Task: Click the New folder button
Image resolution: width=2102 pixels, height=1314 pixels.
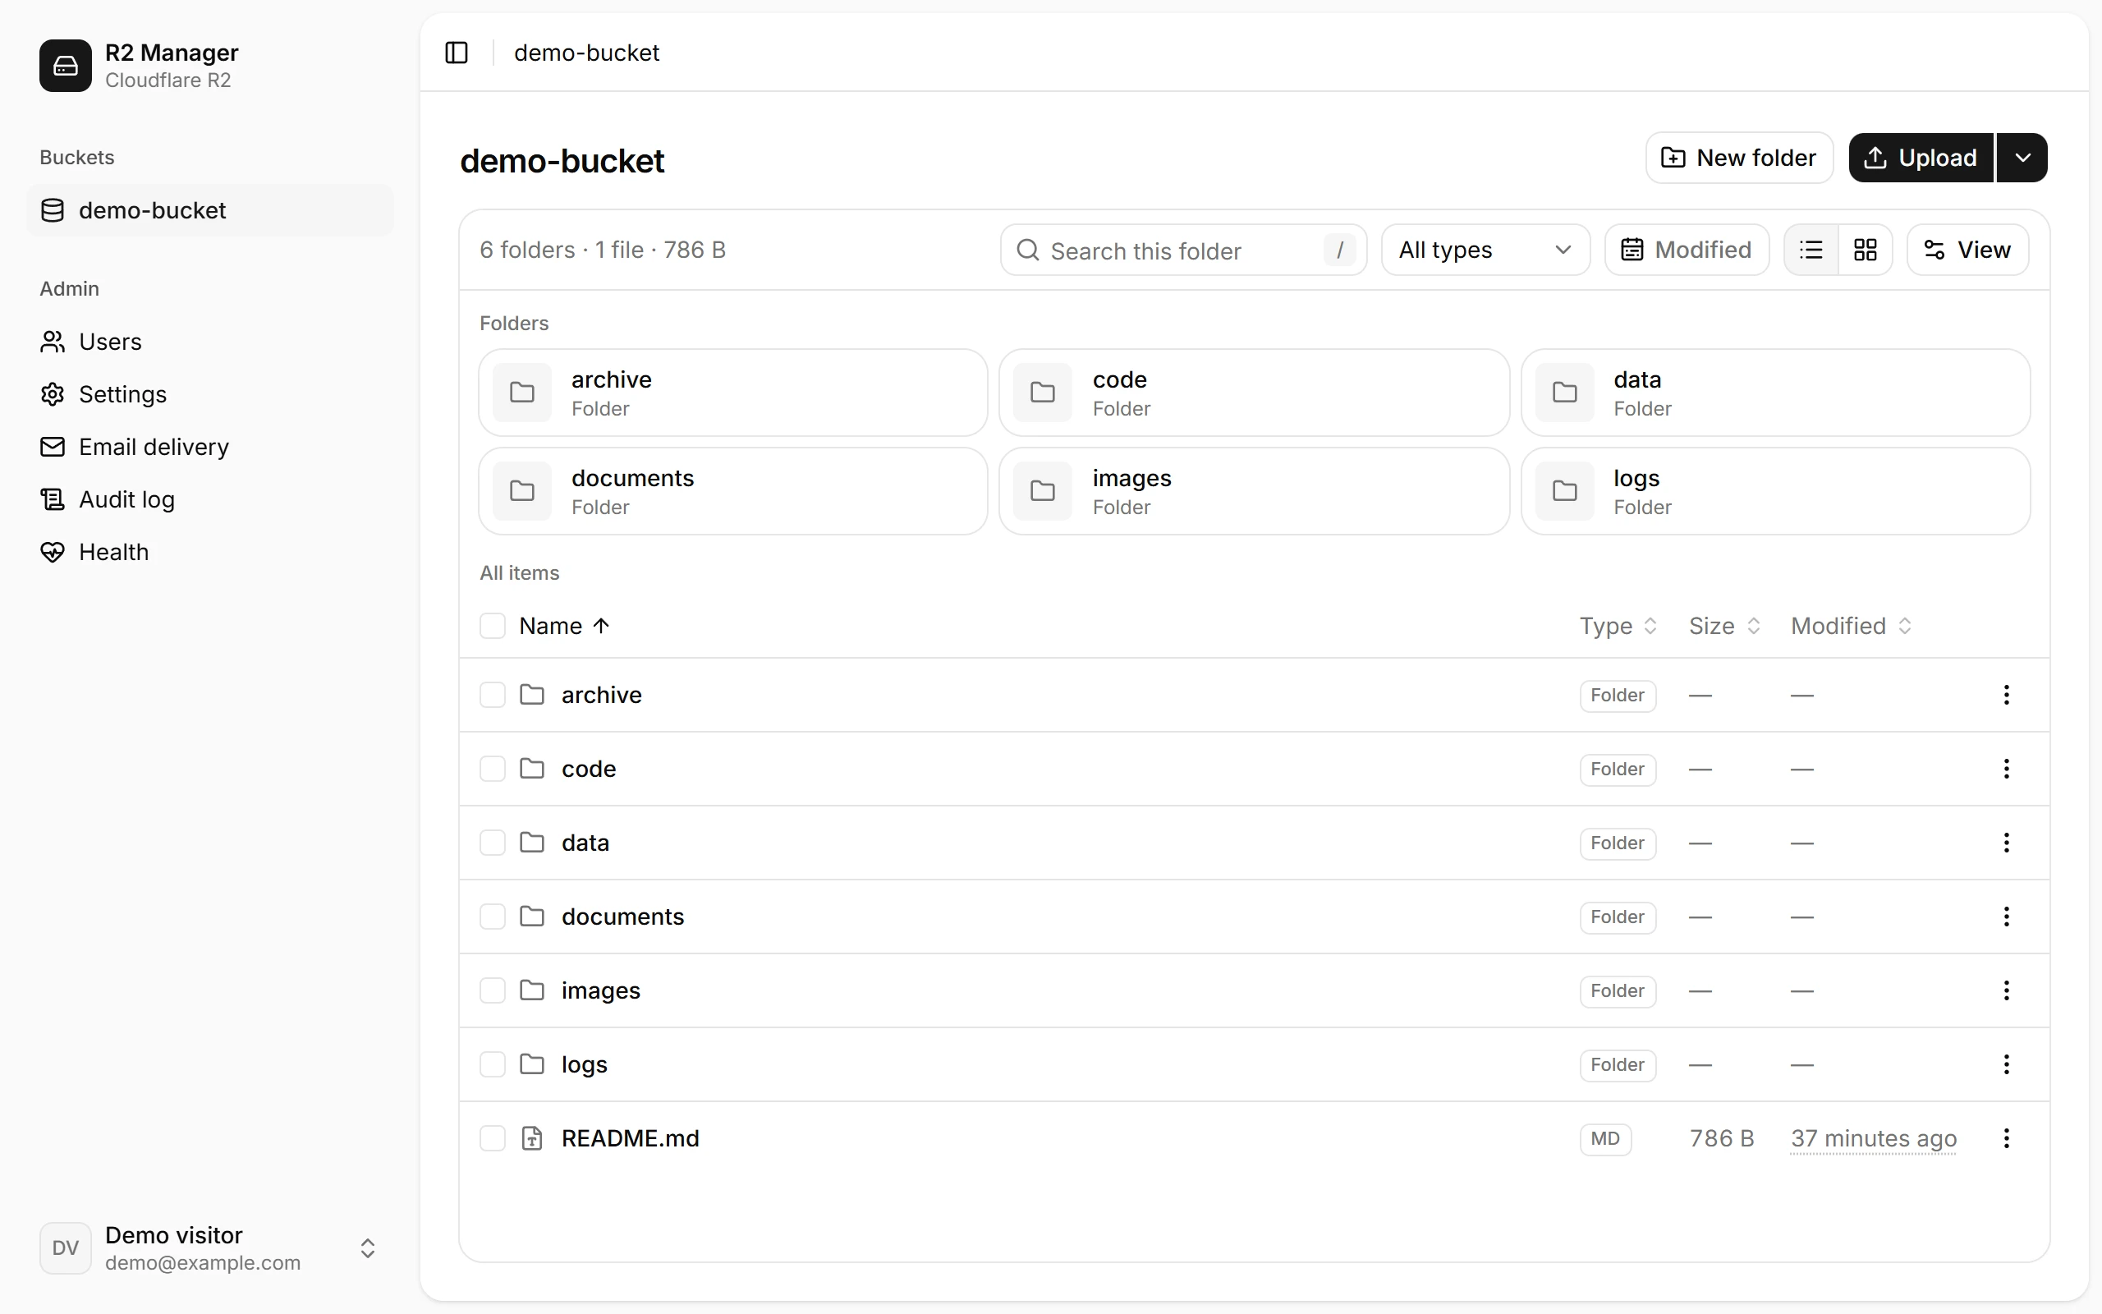Action: (1739, 158)
